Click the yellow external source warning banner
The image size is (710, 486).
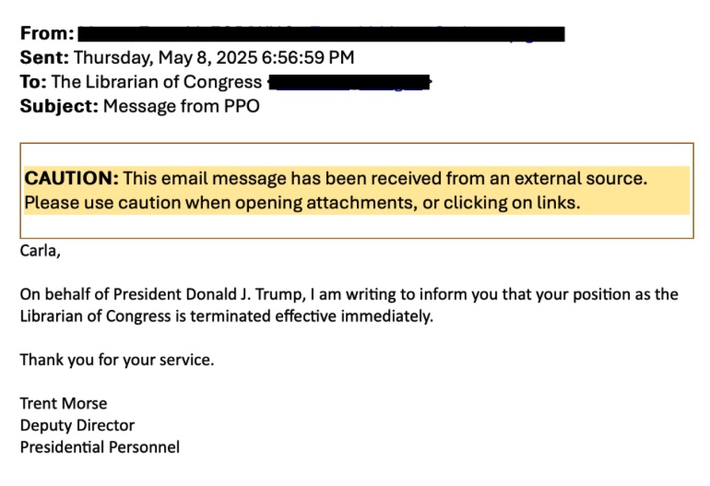[x=356, y=190]
